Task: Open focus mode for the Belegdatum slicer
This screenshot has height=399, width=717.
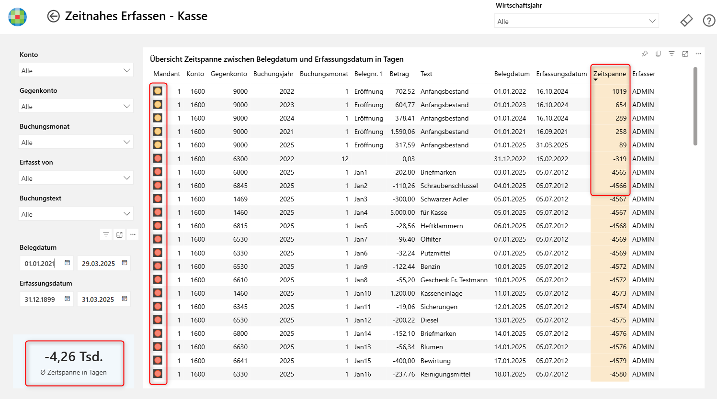Action: tap(119, 234)
